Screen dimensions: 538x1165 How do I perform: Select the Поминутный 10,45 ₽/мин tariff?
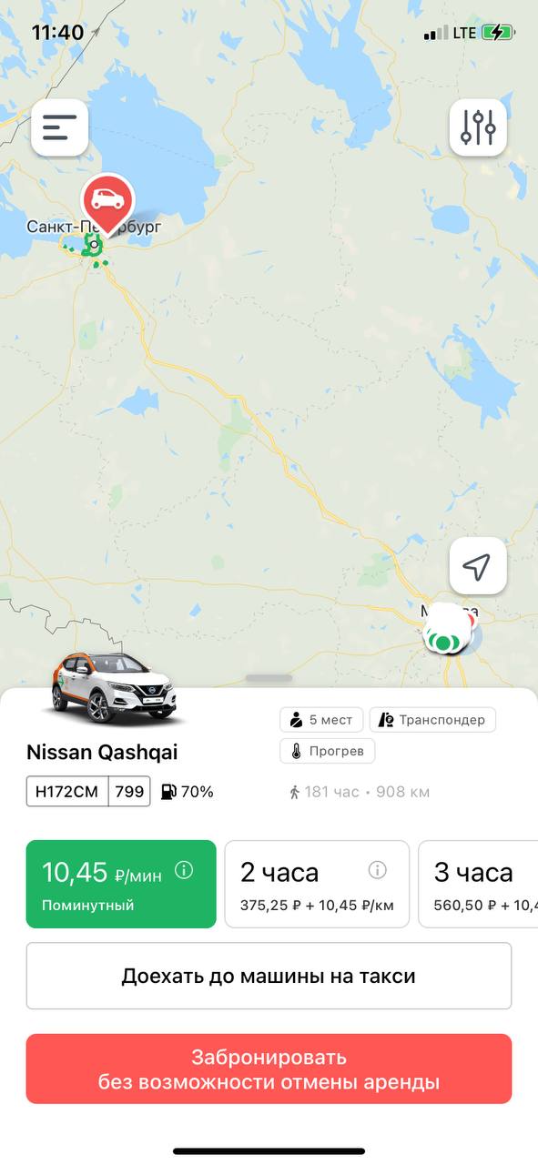[121, 884]
